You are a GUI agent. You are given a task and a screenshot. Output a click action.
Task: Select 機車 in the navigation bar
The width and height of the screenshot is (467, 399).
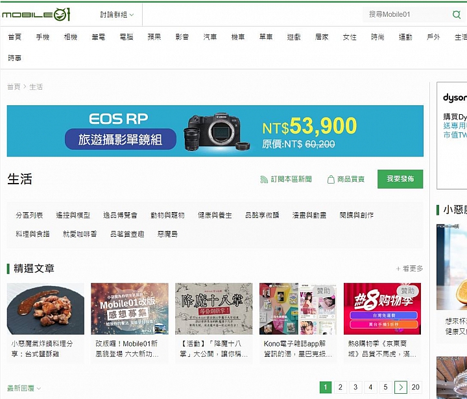pos(238,37)
